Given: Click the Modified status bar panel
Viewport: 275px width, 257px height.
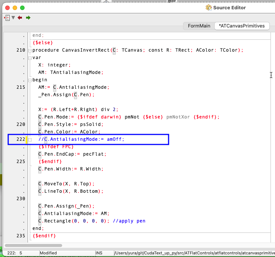Looking at the screenshot, I should (67, 253).
